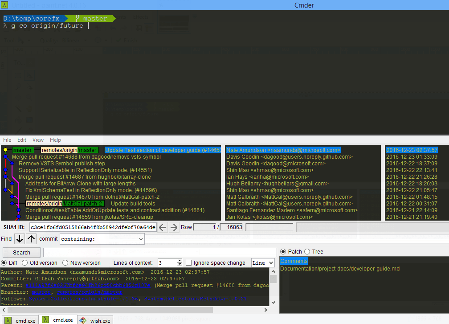Image resolution: width=449 pixels, height=324 pixels.
Task: Click horizontal scrollbar left arrow
Action: [4, 310]
